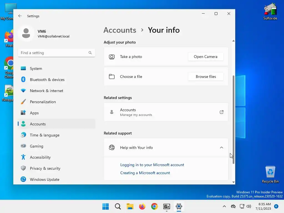Click the VM6 profile avatar picture
Viewport: 284px width, 213px height.
point(26,33)
